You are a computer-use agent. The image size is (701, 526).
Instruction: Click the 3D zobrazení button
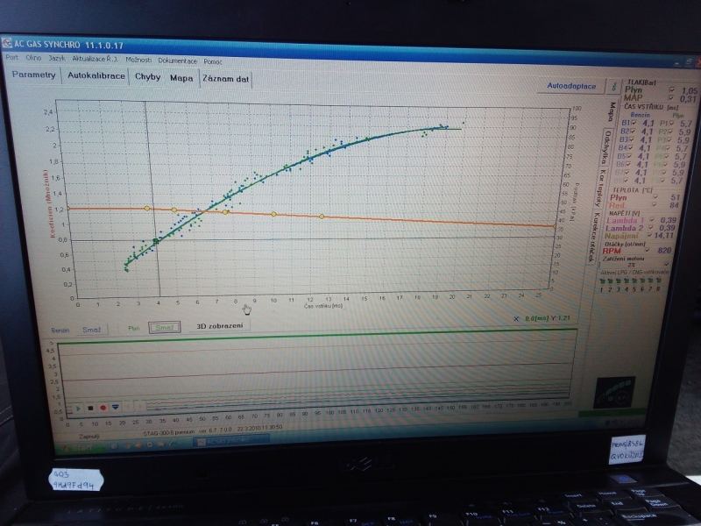(x=218, y=326)
